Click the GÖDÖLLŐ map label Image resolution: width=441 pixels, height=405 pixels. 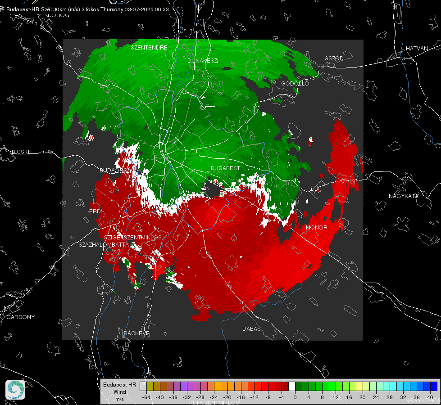tap(295, 83)
